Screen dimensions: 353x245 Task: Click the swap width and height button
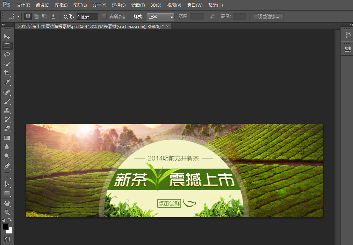(x=212, y=16)
